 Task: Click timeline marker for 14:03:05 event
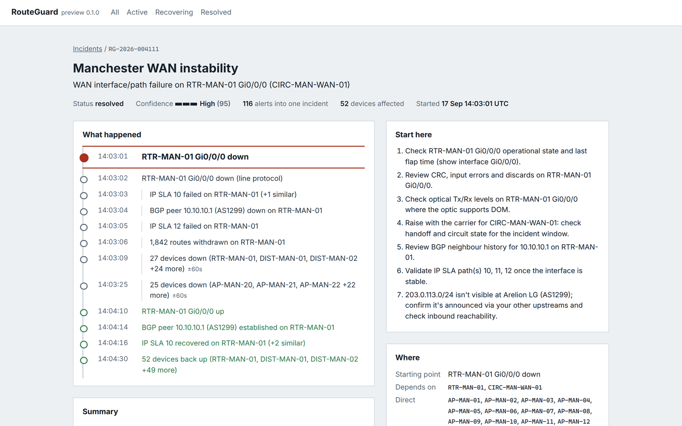point(84,227)
